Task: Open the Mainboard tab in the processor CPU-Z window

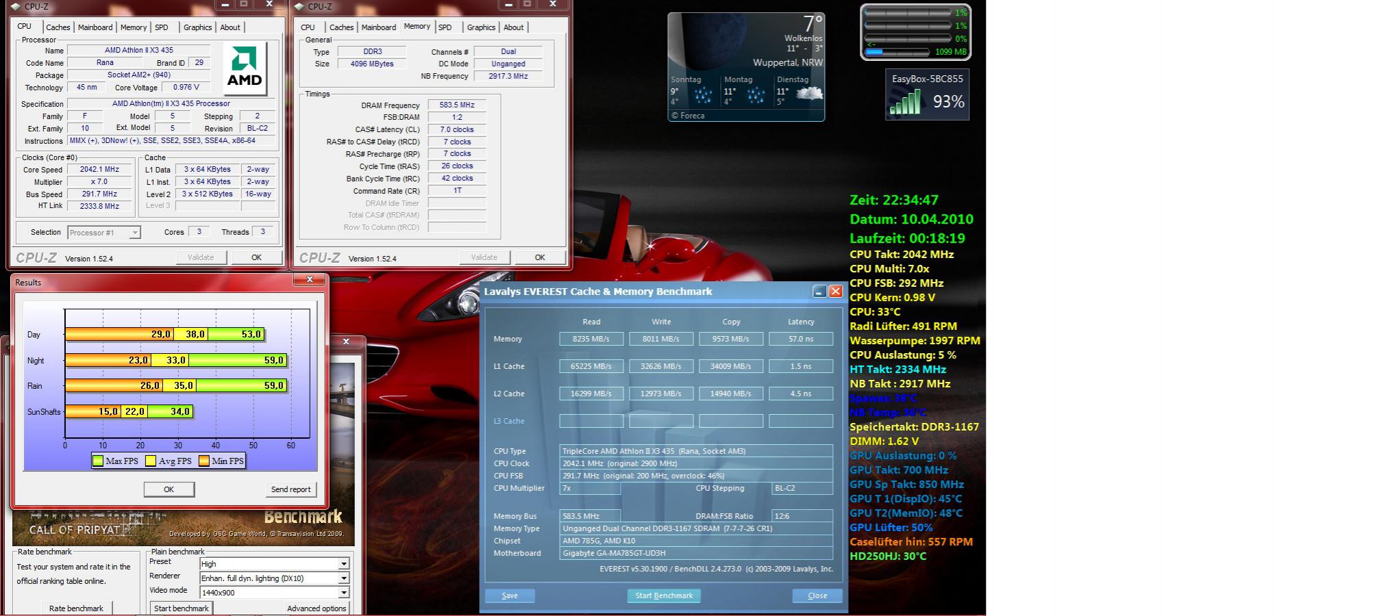Action: tap(95, 27)
